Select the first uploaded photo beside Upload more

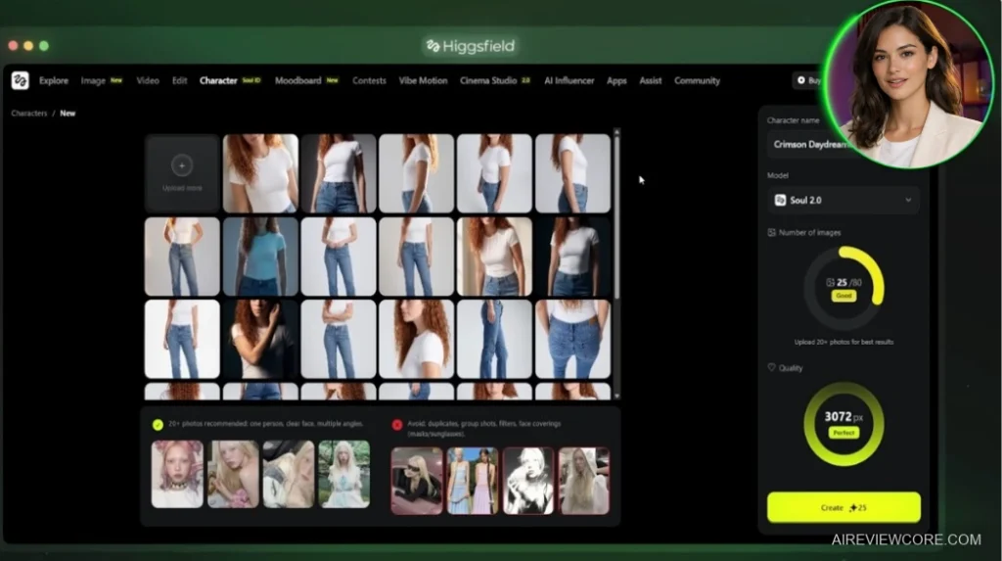[x=260, y=173]
